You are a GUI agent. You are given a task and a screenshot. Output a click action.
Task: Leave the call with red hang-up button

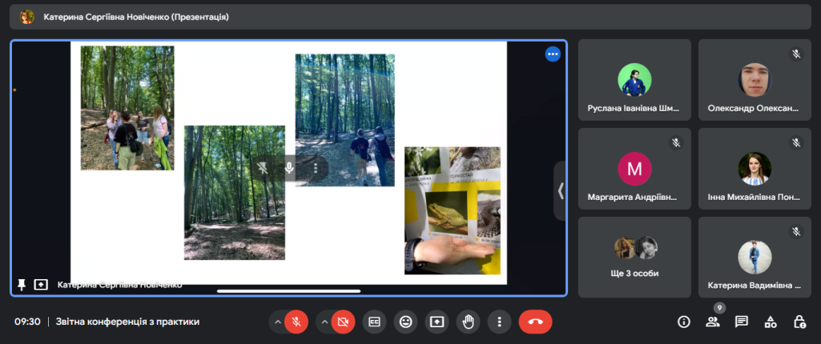point(535,322)
